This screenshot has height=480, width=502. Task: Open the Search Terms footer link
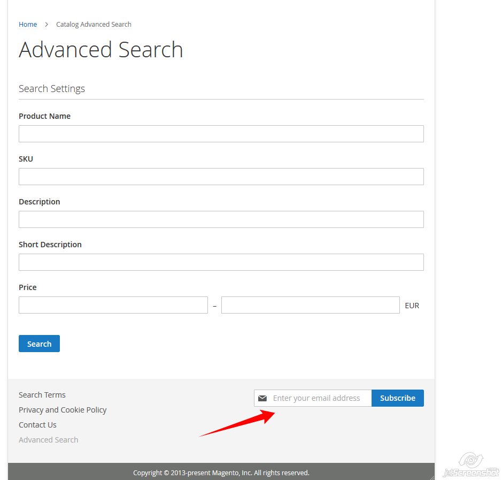(42, 395)
